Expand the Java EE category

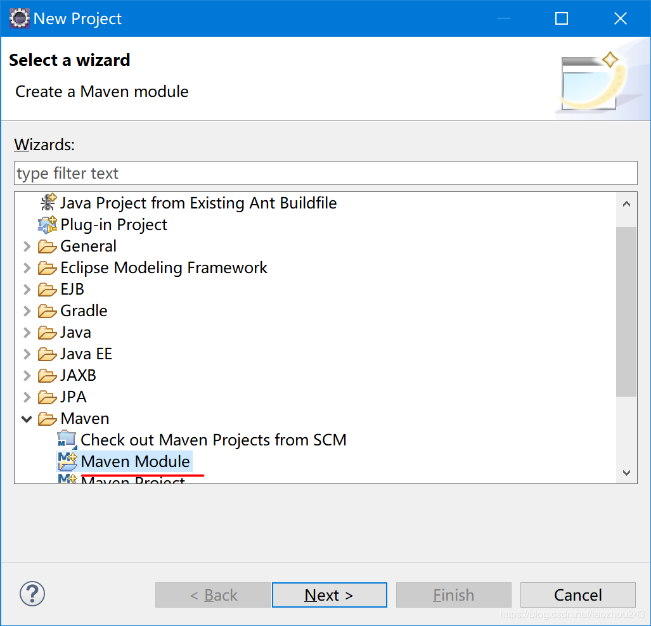point(27,355)
